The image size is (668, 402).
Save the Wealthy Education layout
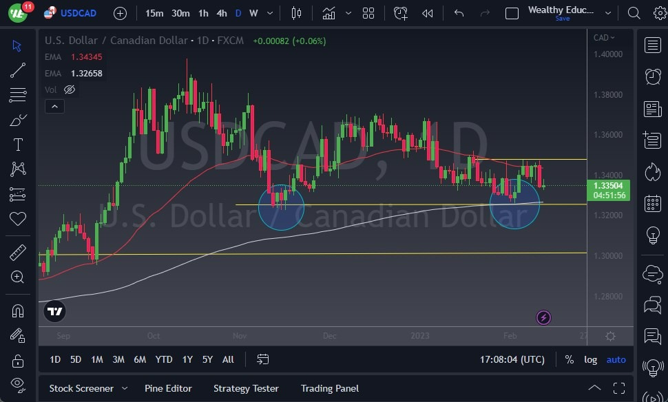pos(563,19)
